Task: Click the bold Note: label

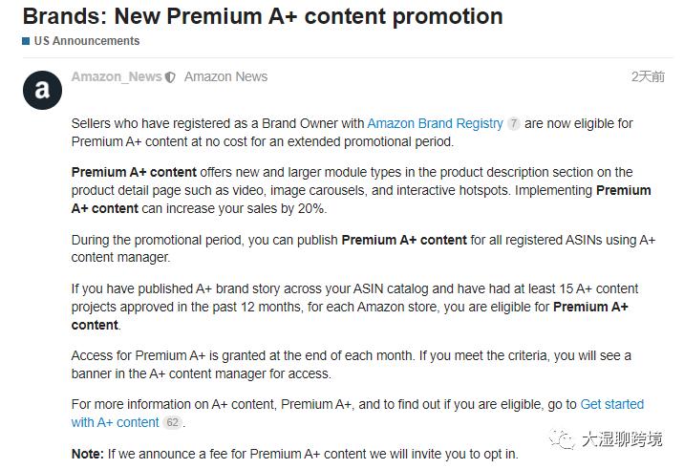Action: 88,454
